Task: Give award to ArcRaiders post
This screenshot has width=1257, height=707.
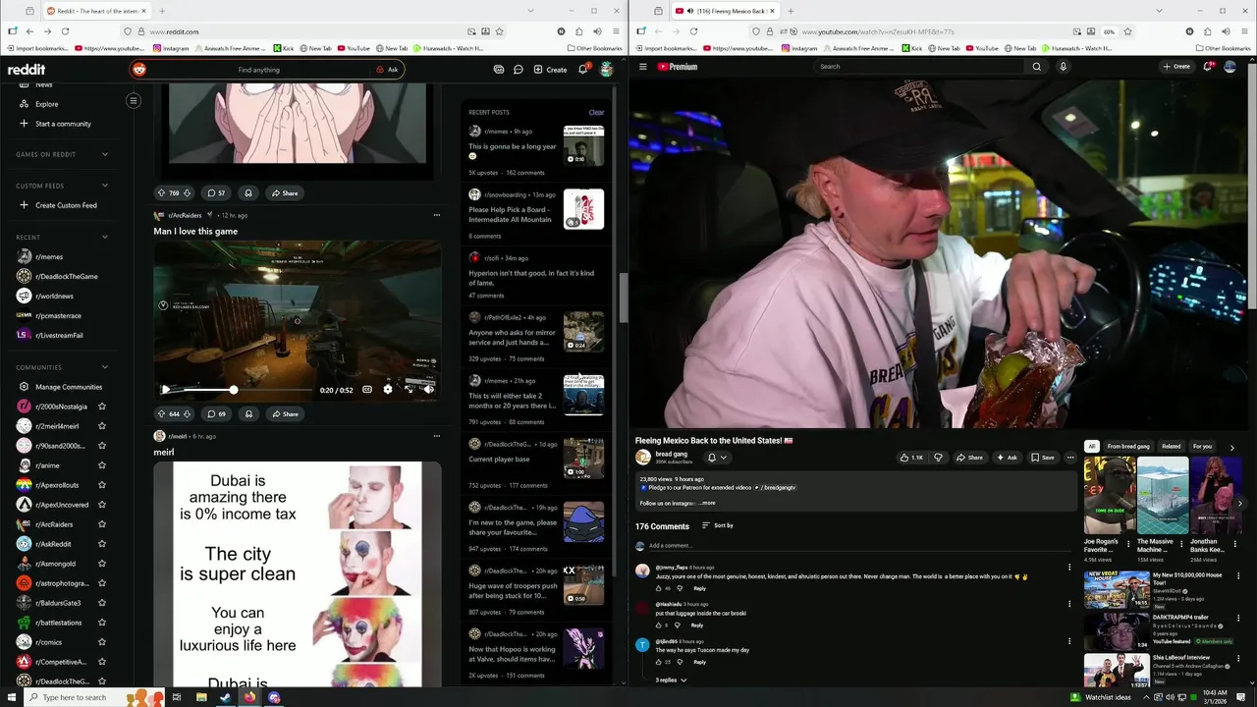Action: click(248, 414)
